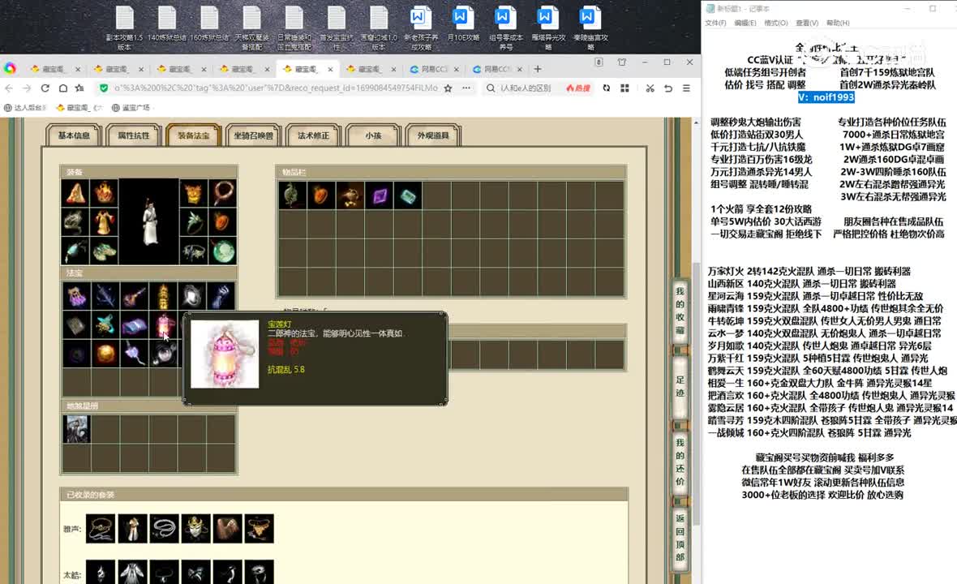Click the 宝莲灯 lantern treasure icon
The image size is (957, 584).
click(163, 324)
